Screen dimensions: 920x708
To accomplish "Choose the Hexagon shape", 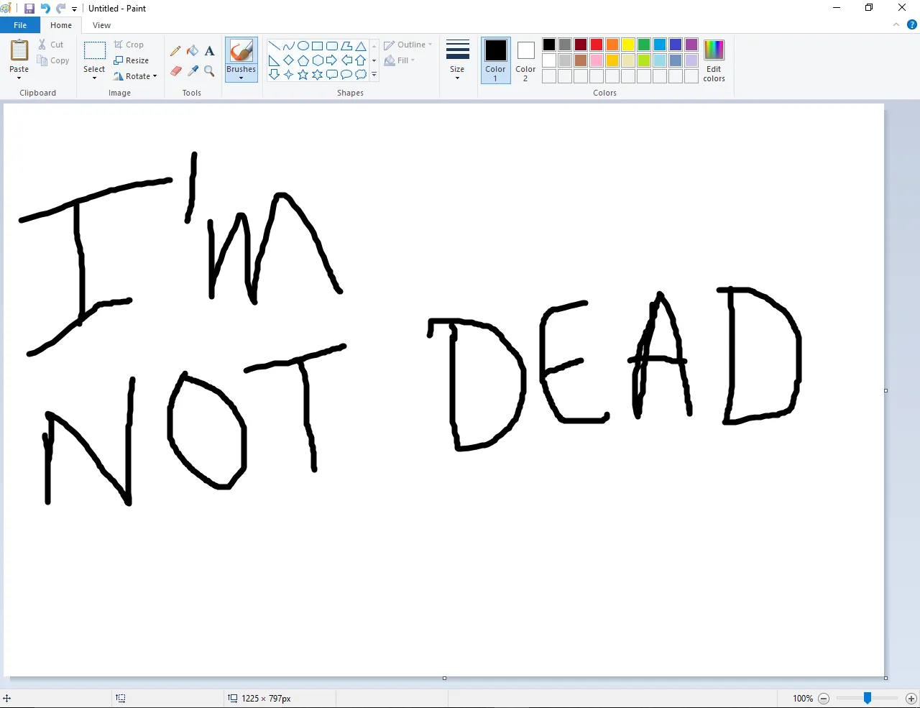I will 318,60.
